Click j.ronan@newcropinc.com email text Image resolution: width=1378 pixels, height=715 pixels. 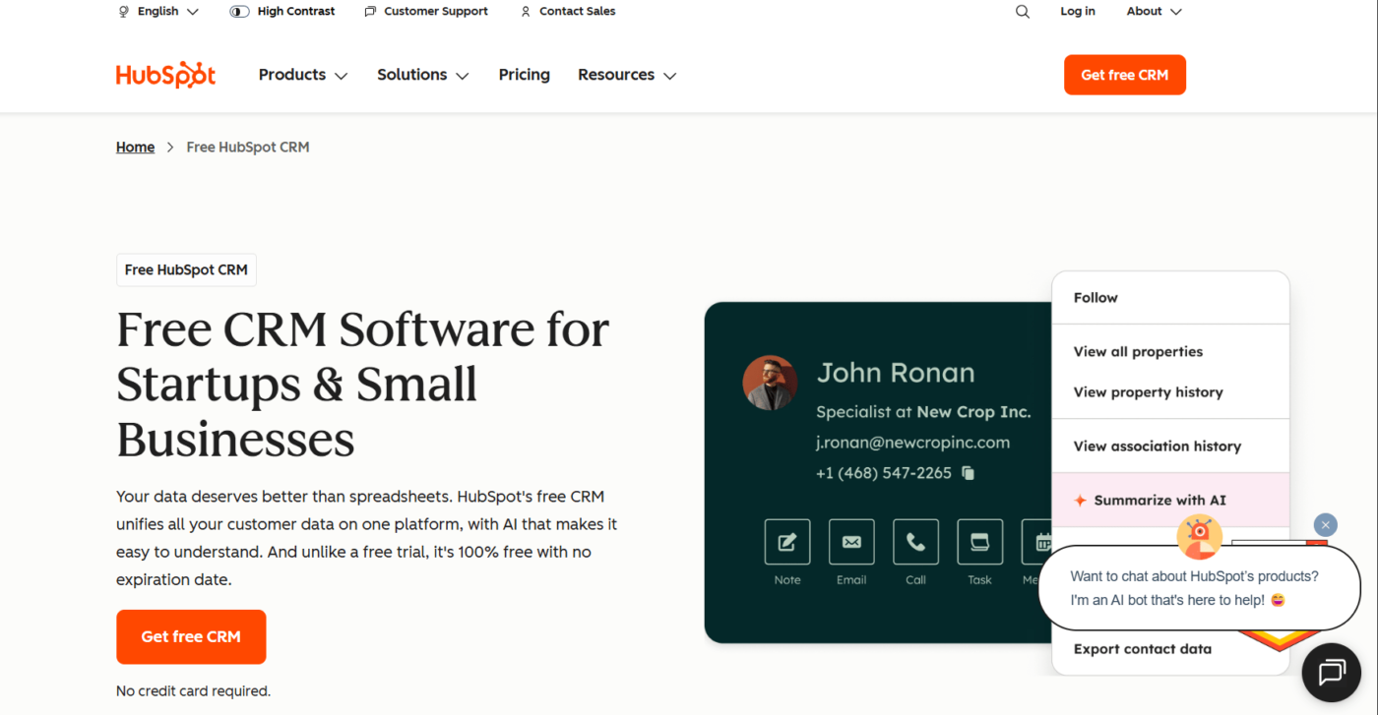click(x=912, y=443)
